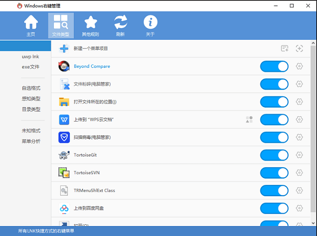This screenshot has width=317, height=236.
Task: Click 新建一个菜单项目 label
Action: click(91, 48)
